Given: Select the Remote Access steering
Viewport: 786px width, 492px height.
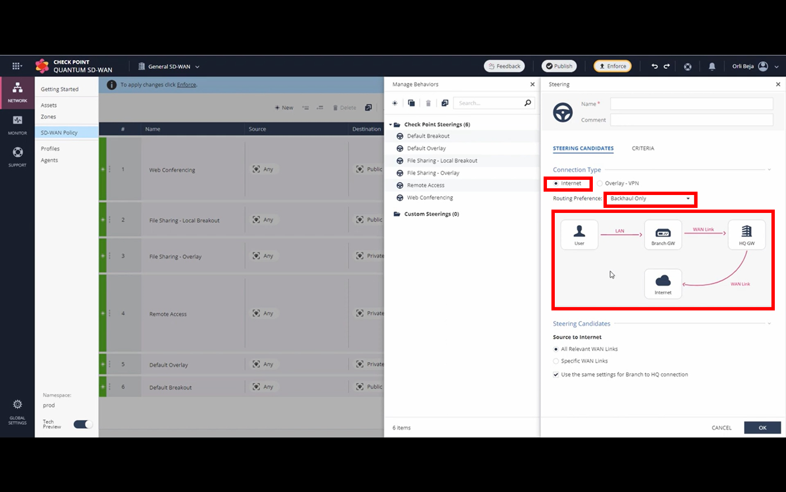Looking at the screenshot, I should click(x=425, y=185).
